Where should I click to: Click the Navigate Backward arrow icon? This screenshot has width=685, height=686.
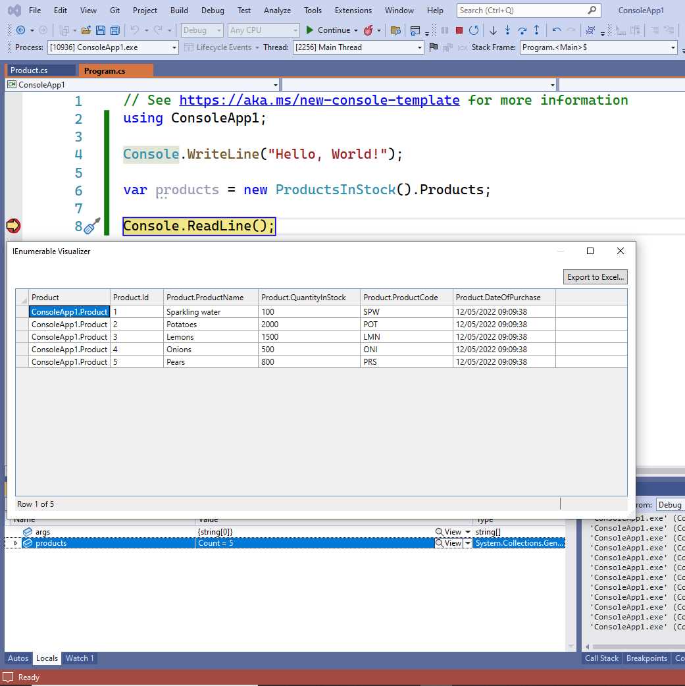coord(20,30)
